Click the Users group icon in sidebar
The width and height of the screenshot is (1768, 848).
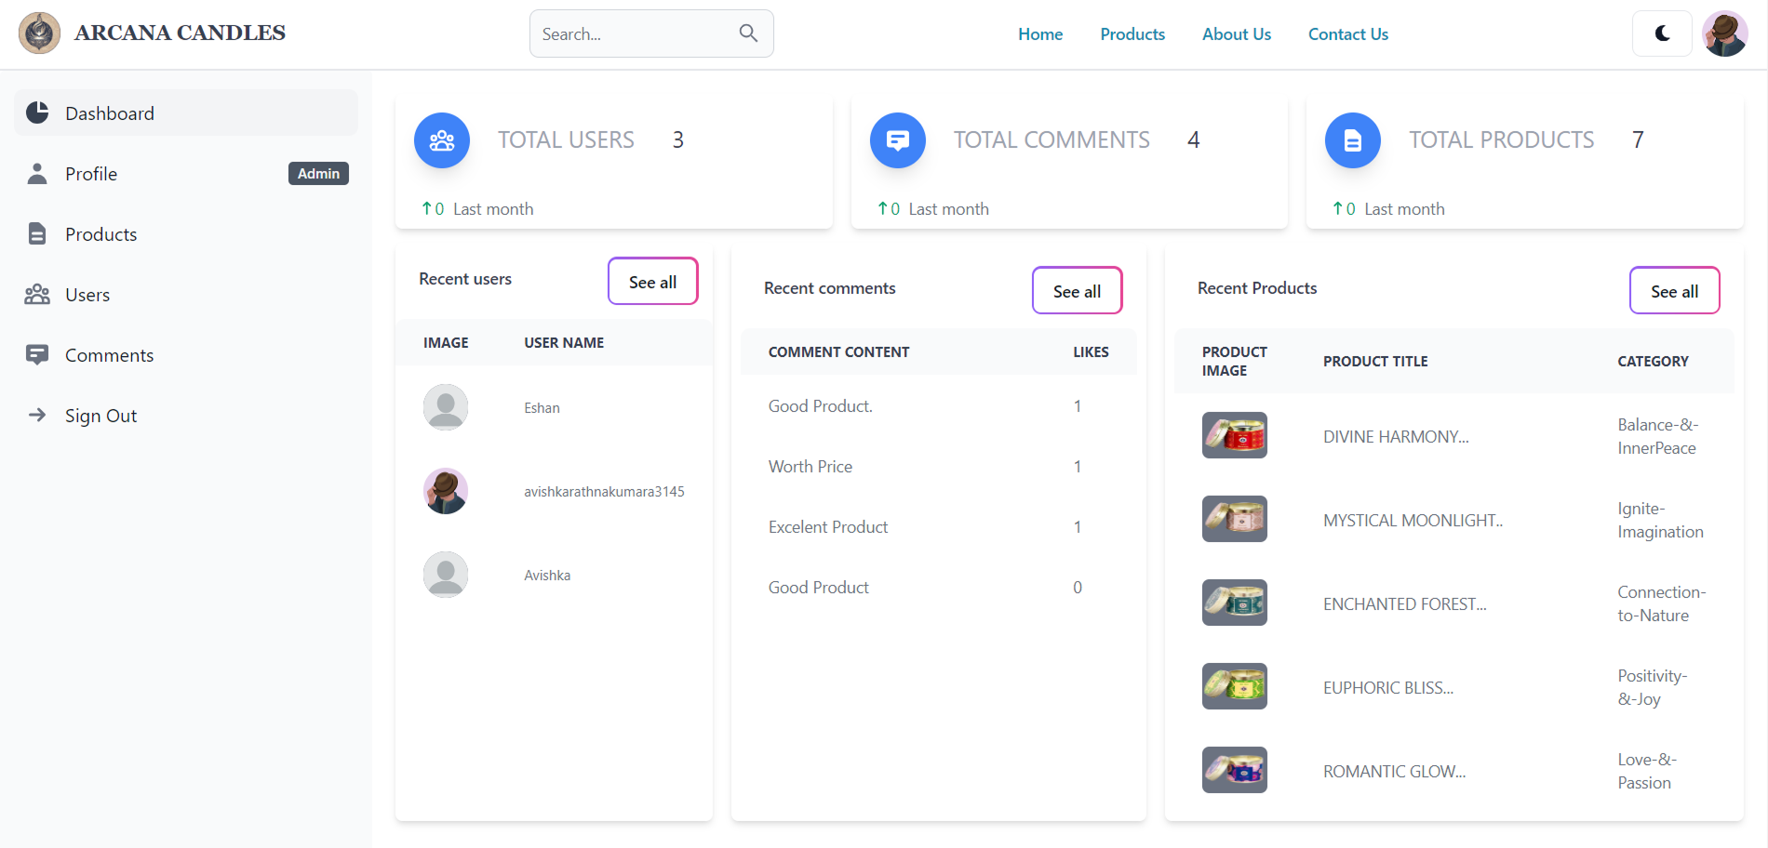pos(37,295)
